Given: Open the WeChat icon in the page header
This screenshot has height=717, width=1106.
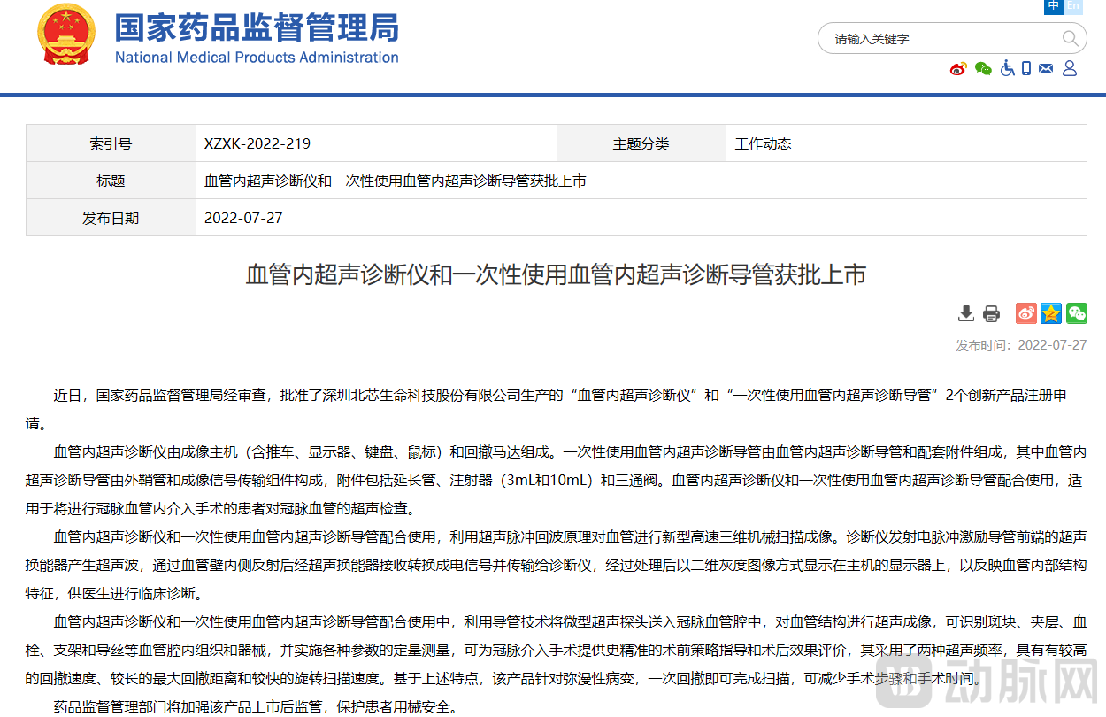Looking at the screenshot, I should [983, 68].
